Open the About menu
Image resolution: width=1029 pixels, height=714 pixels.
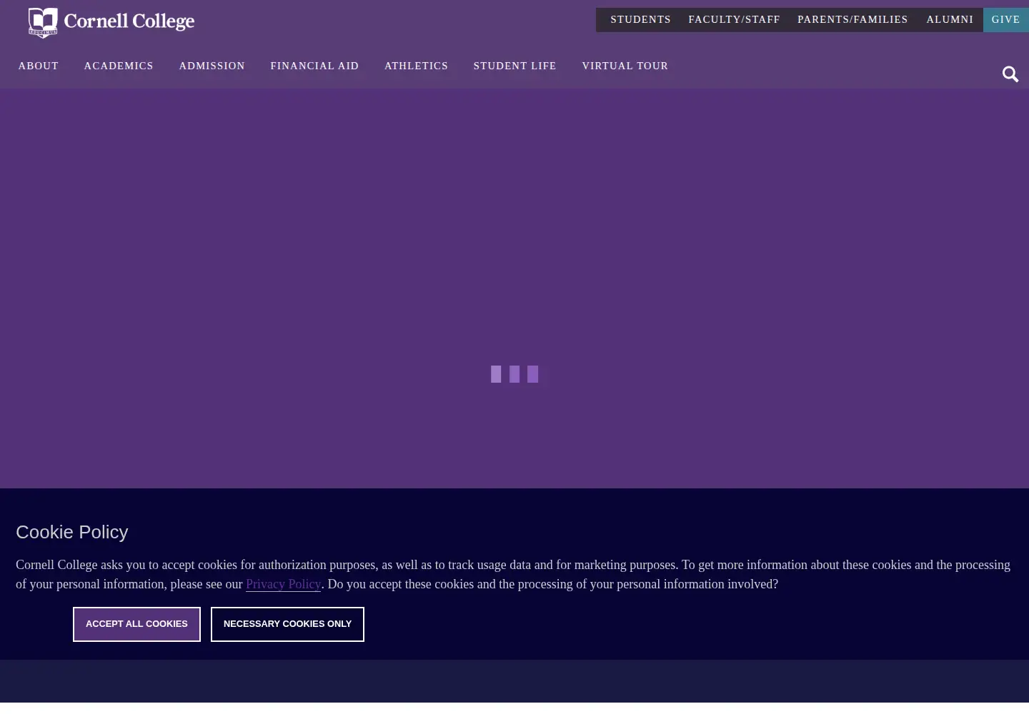point(39,66)
